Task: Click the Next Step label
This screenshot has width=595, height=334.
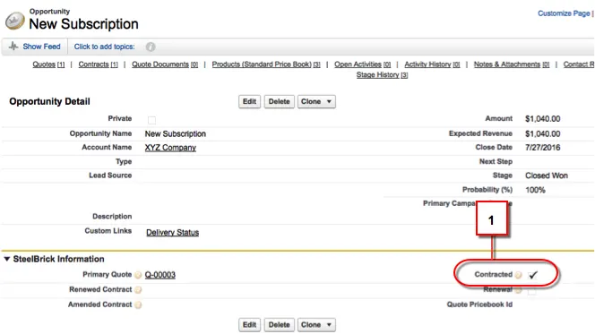Action: pyautogui.click(x=496, y=161)
